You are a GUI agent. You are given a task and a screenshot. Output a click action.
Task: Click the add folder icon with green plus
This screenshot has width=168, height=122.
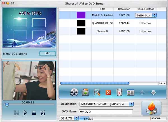[x=85, y=92]
